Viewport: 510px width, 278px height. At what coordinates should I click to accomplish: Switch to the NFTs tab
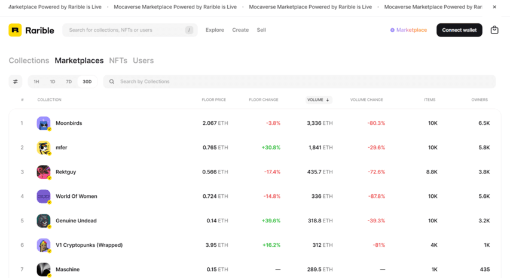(118, 60)
